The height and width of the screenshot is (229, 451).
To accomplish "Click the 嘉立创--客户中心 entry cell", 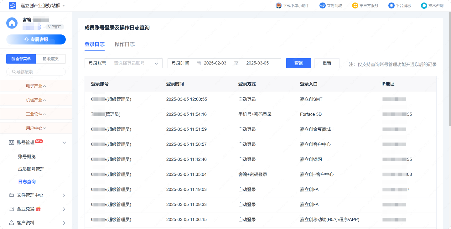I will click(x=317, y=174).
